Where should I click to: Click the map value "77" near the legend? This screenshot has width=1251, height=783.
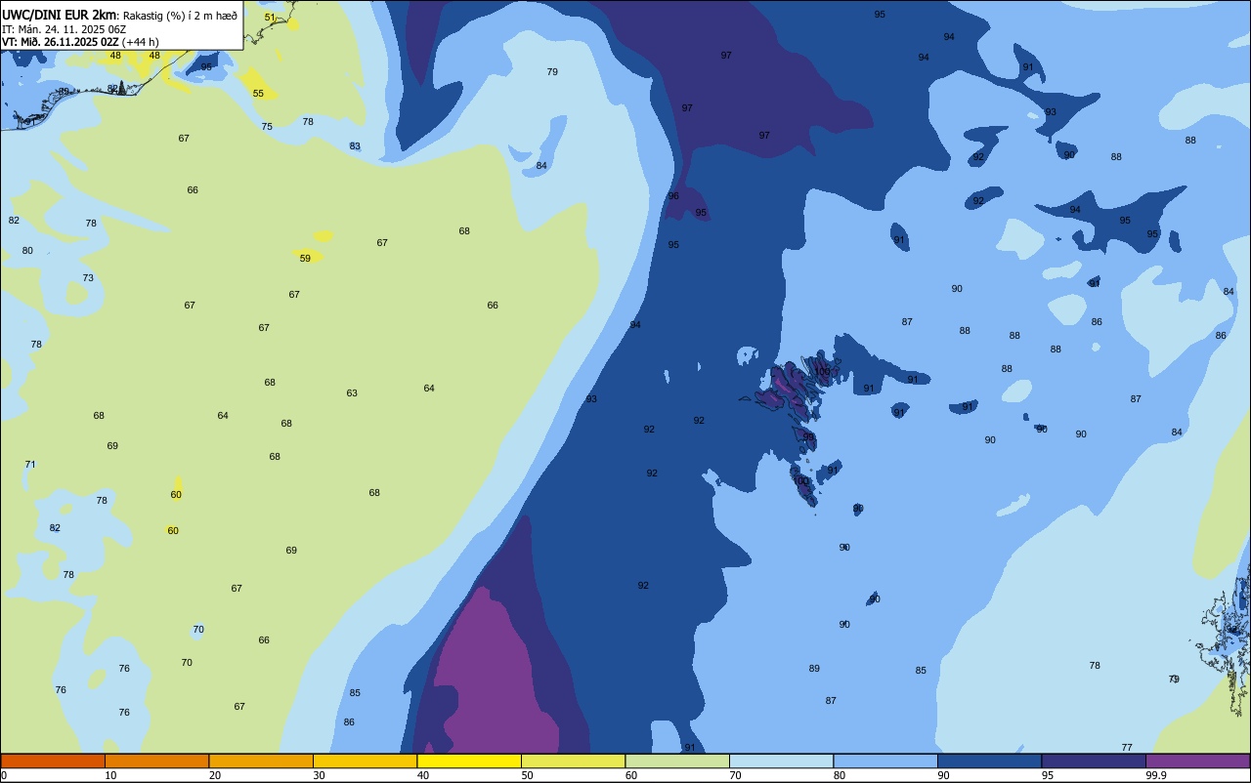[x=1127, y=748]
